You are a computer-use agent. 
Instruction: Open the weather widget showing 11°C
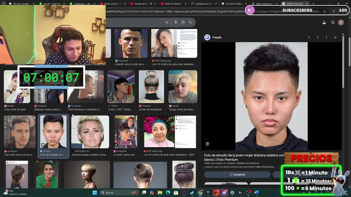15,193
